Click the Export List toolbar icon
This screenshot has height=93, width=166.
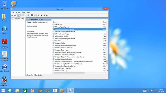[28, 15]
